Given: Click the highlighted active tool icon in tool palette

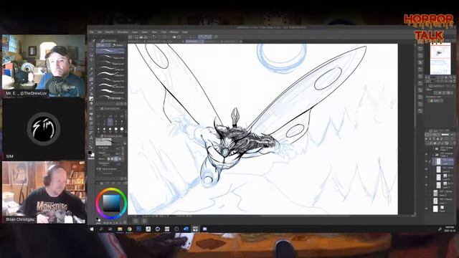Looking at the screenshot, I should (x=91, y=99).
